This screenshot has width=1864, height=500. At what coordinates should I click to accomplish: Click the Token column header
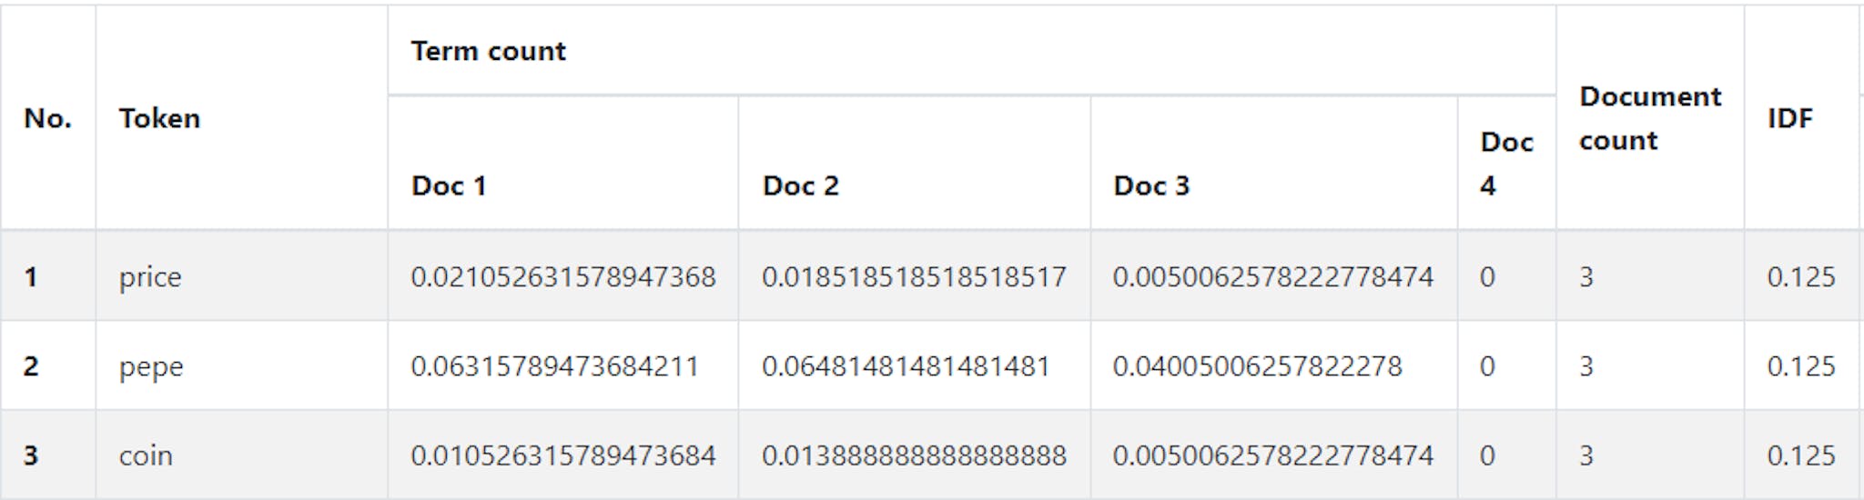tap(159, 118)
